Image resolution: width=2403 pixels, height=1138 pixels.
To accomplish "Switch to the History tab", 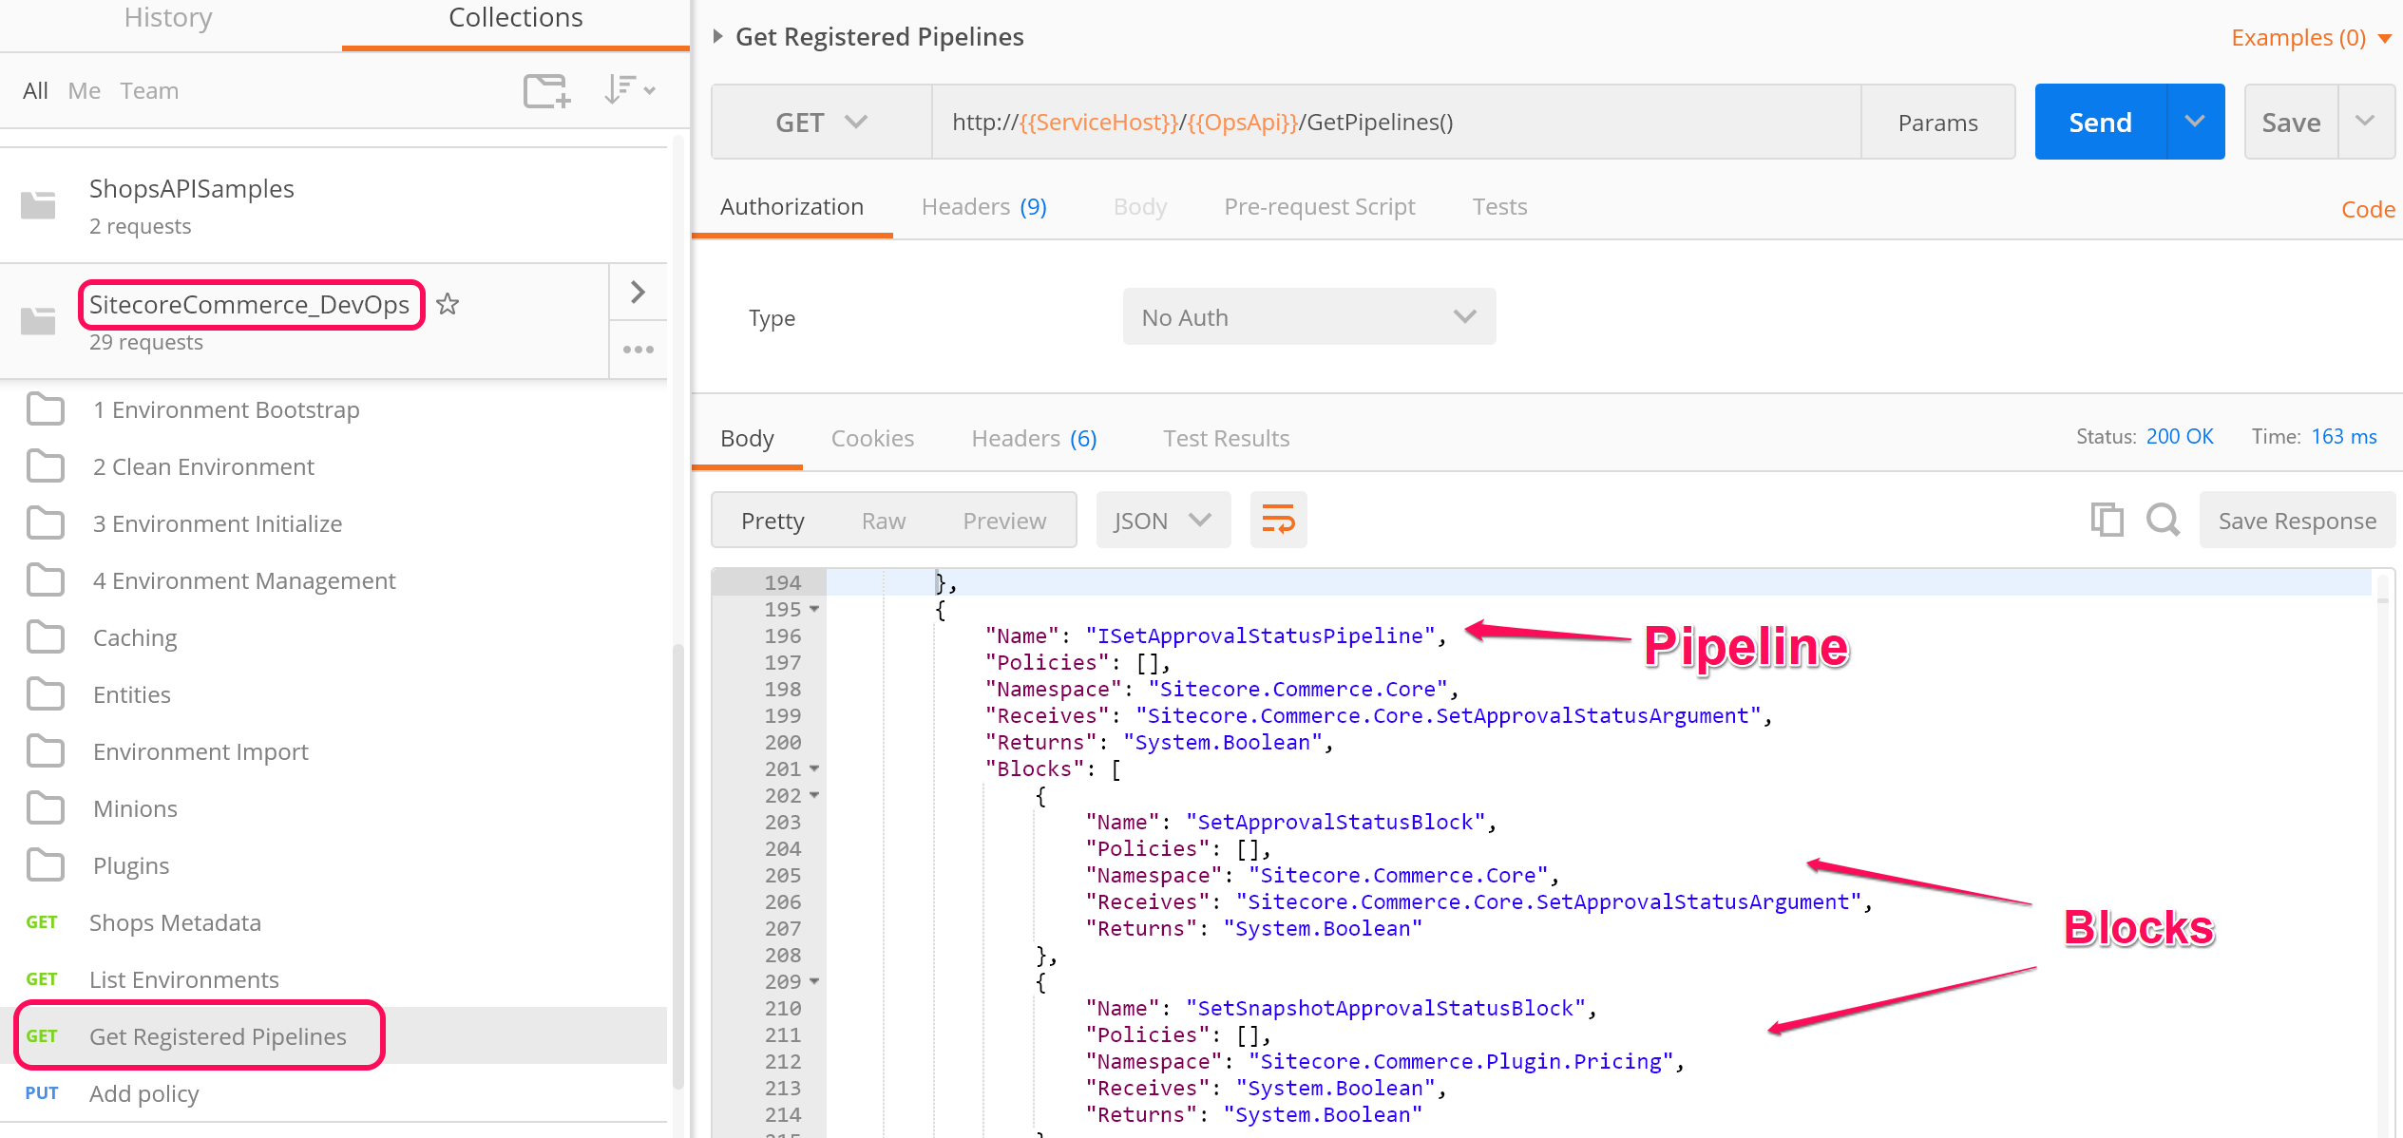I will click(167, 17).
